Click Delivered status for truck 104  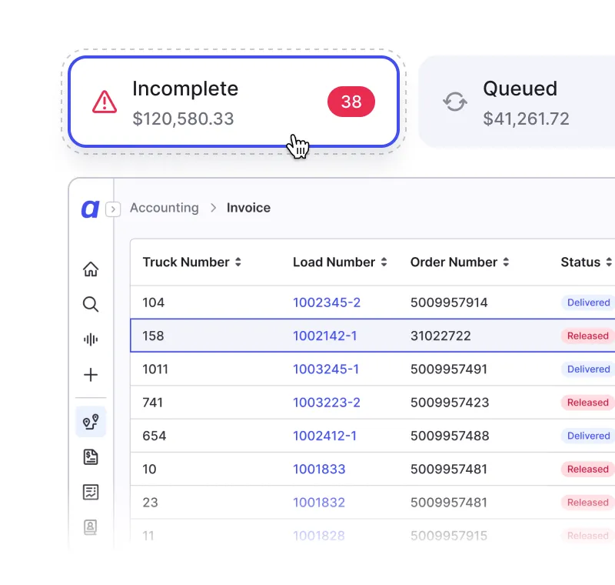(588, 303)
